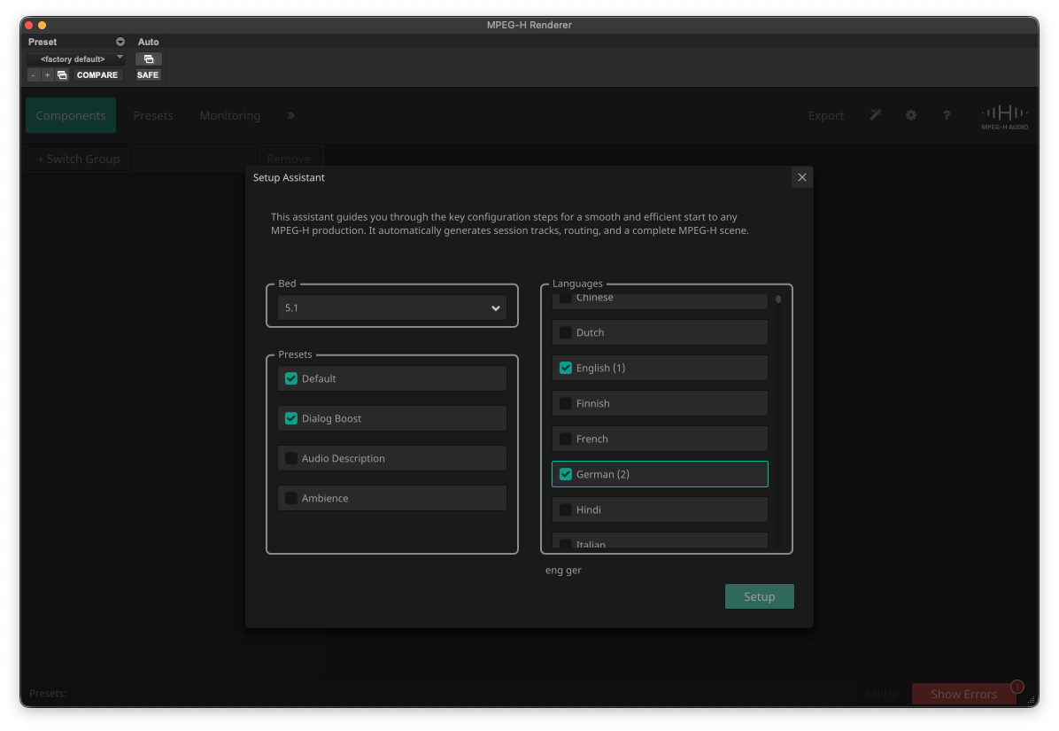1059x731 pixels.
Task: Enable the Ambience preset
Action: point(291,499)
